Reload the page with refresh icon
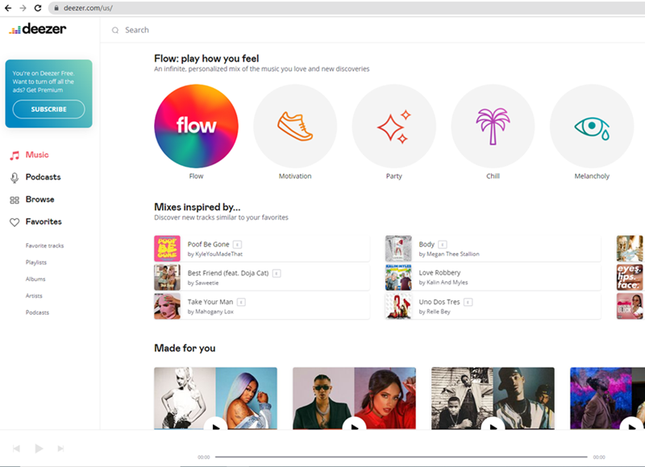645x467 pixels. pyautogui.click(x=37, y=8)
